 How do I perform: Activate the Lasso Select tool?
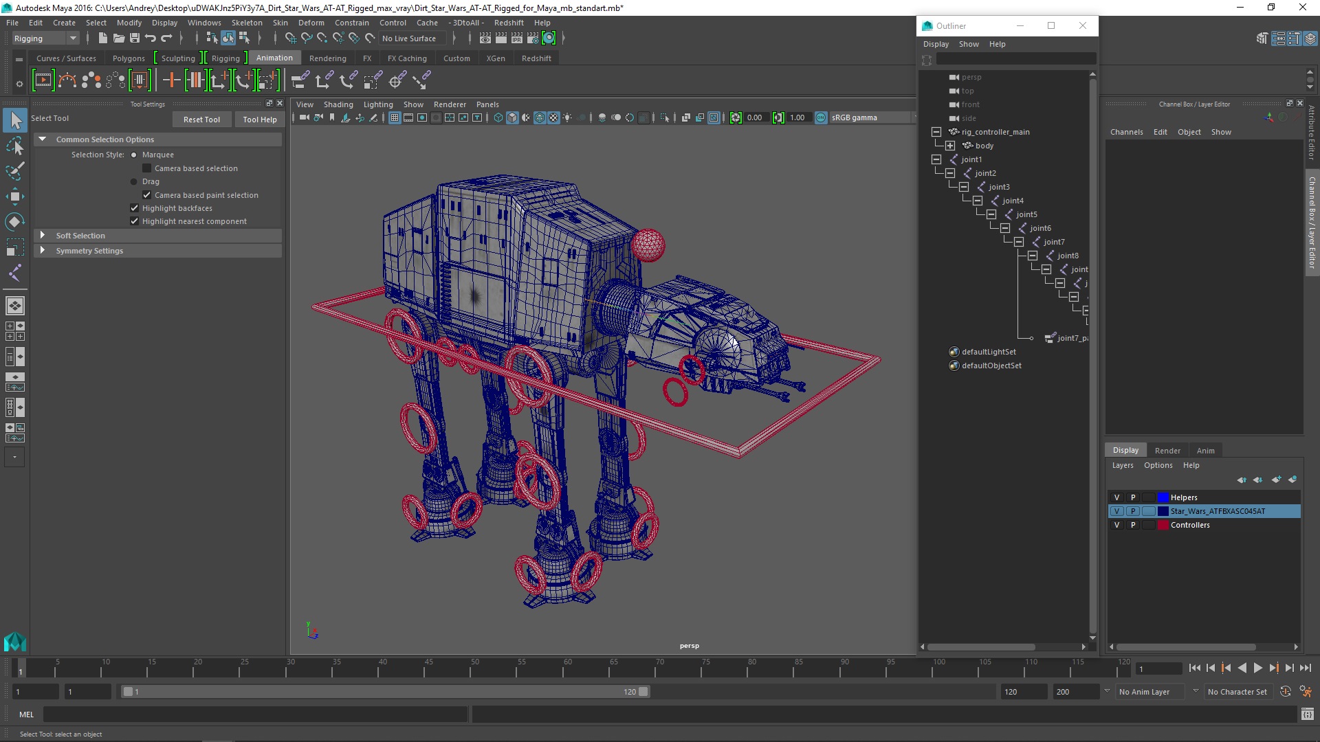pos(15,146)
